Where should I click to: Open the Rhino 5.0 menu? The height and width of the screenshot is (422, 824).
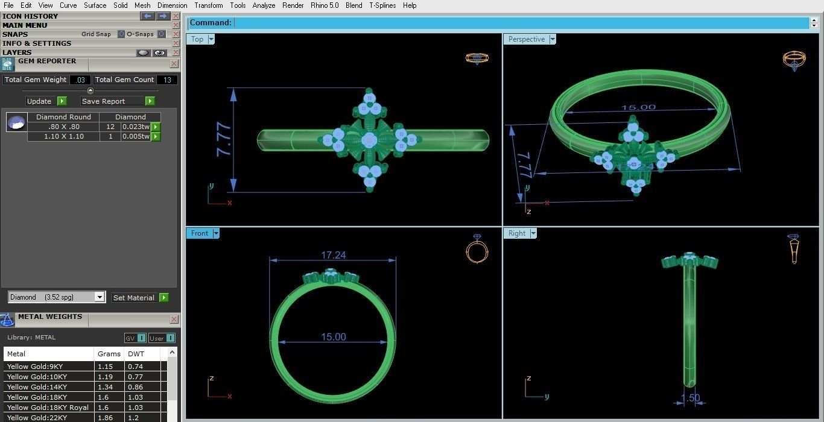[x=325, y=5]
